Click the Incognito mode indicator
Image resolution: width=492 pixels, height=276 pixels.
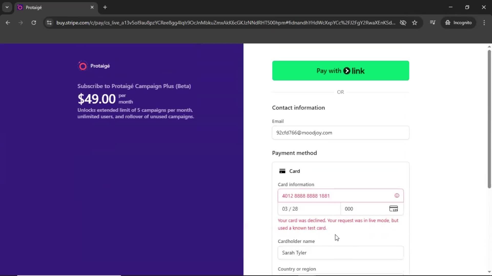459,22
